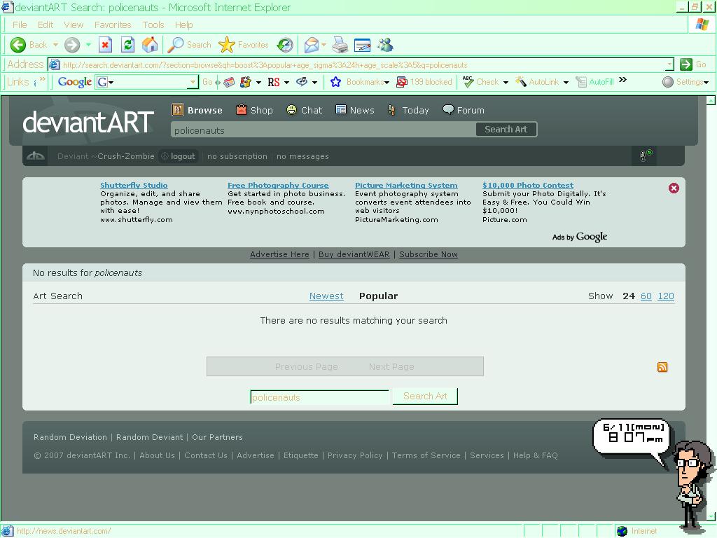Screen dimensions: 717x538
Task: Open the Chat section in deviantART navigation
Action: pos(305,110)
